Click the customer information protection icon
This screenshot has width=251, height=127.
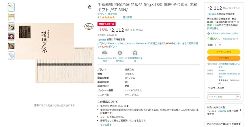[135, 53]
